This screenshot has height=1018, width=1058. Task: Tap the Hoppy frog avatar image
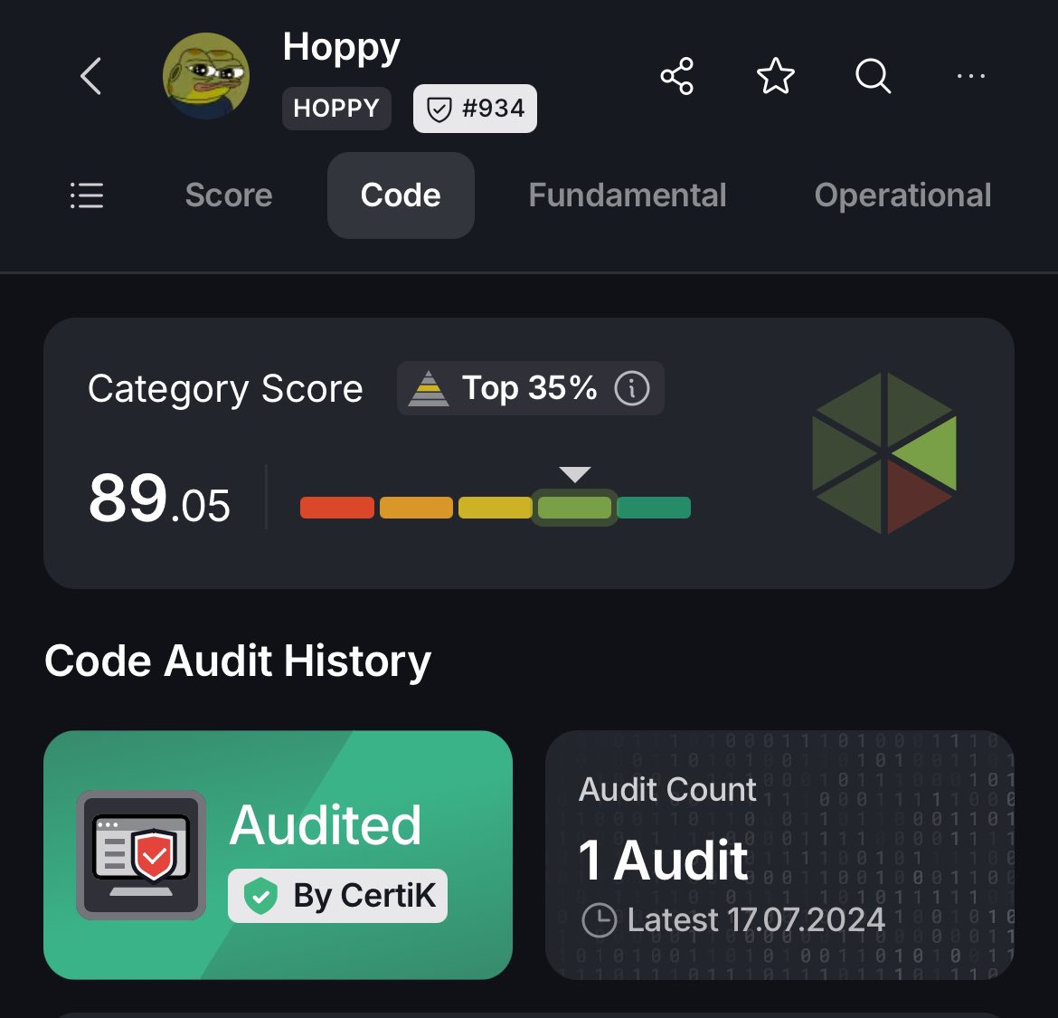click(x=206, y=76)
